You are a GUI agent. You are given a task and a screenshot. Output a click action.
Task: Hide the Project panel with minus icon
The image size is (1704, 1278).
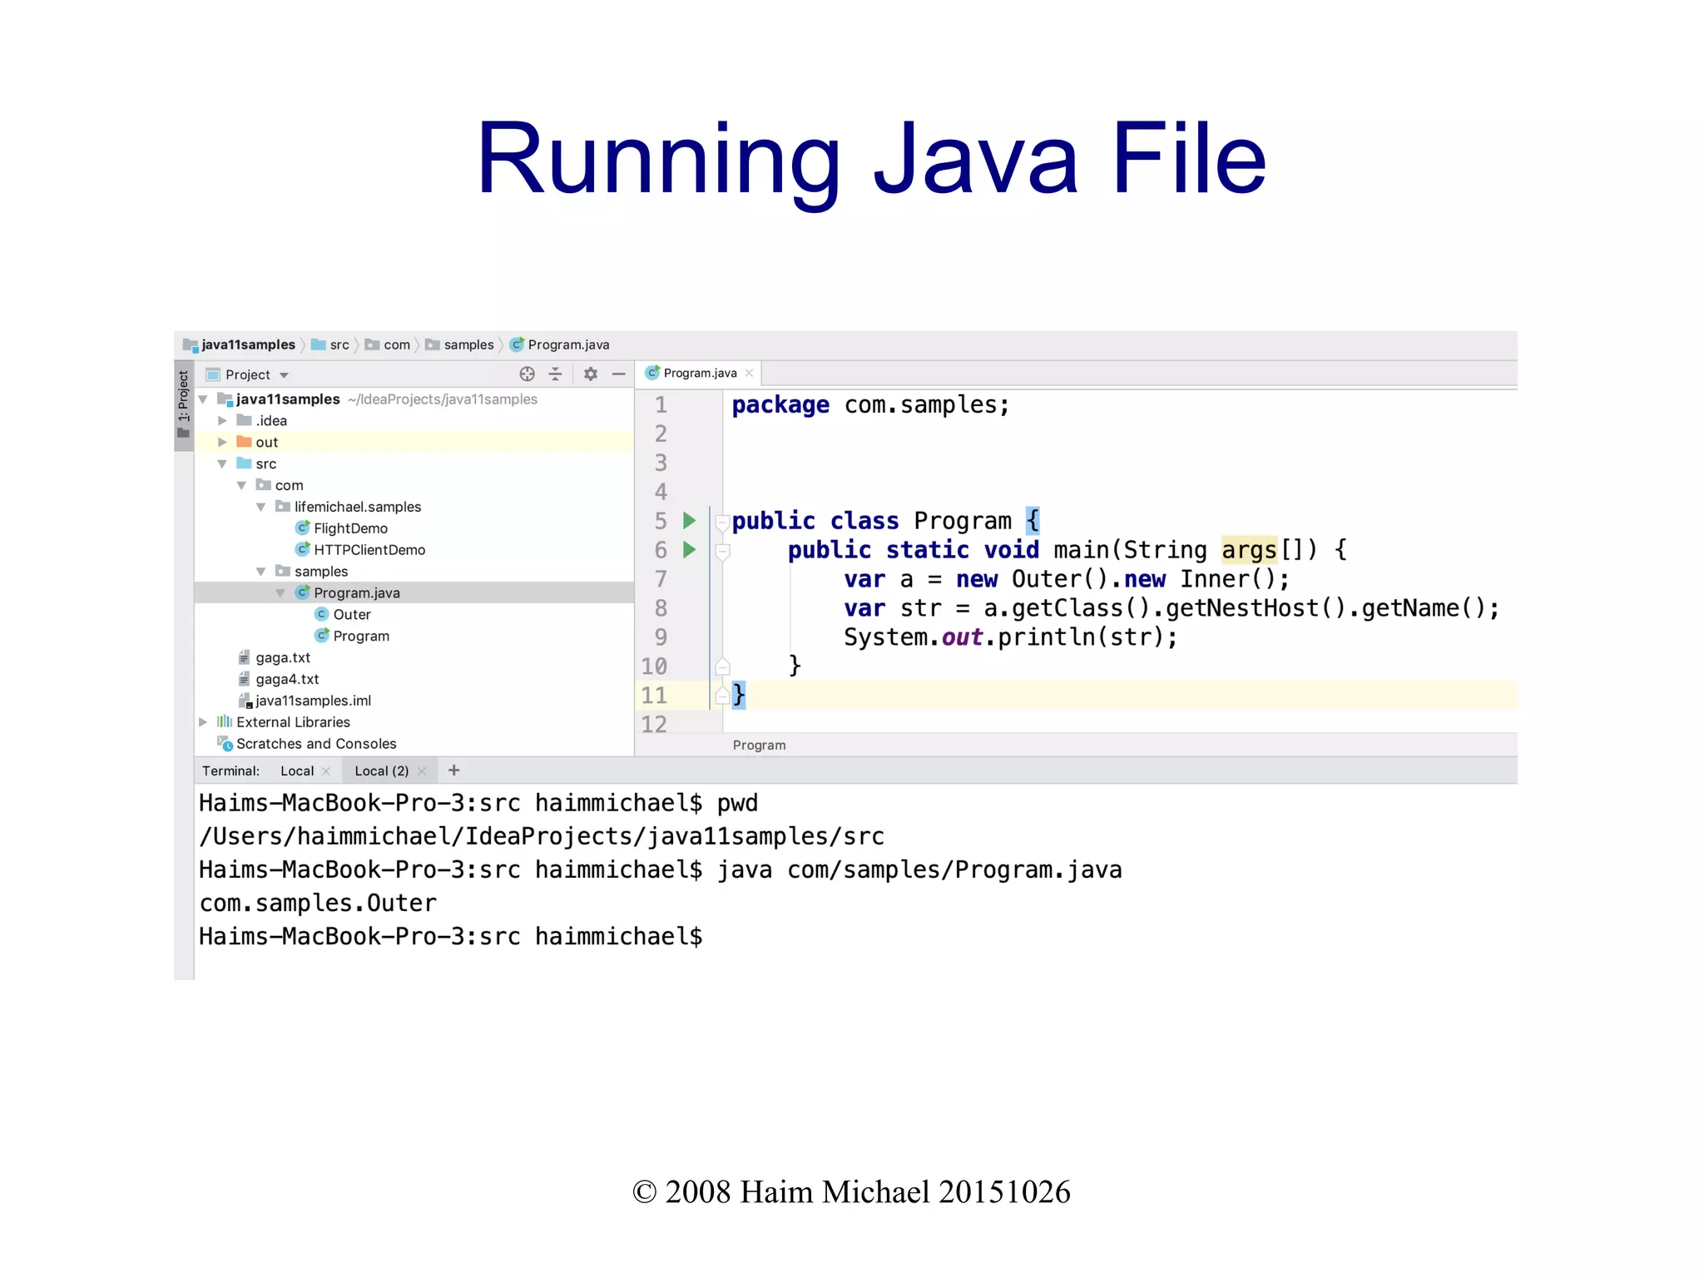click(618, 374)
